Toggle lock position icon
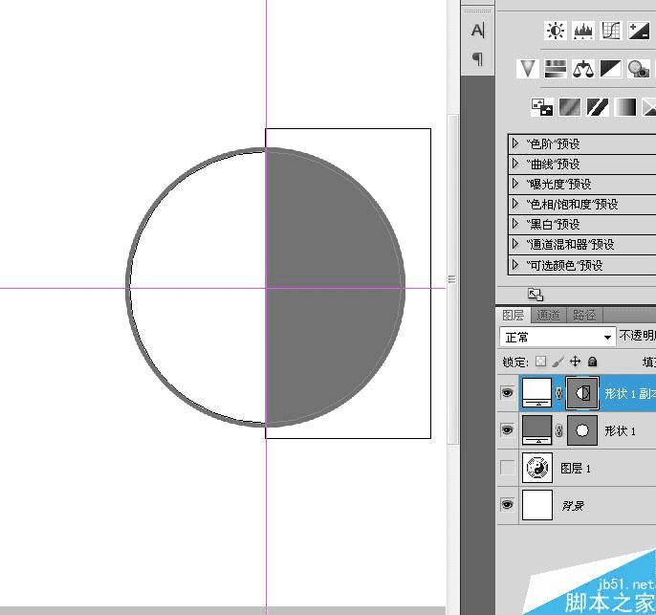656x615 pixels. pos(576,361)
